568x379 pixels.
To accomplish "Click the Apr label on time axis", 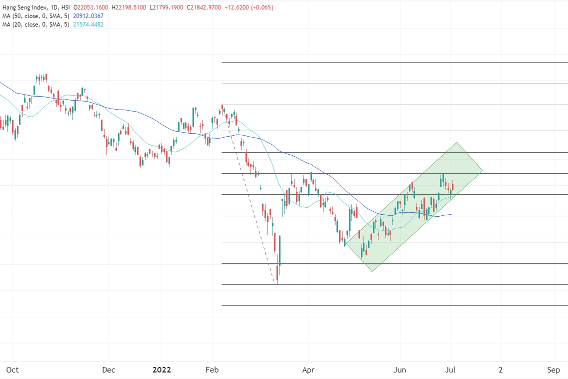I will [309, 370].
